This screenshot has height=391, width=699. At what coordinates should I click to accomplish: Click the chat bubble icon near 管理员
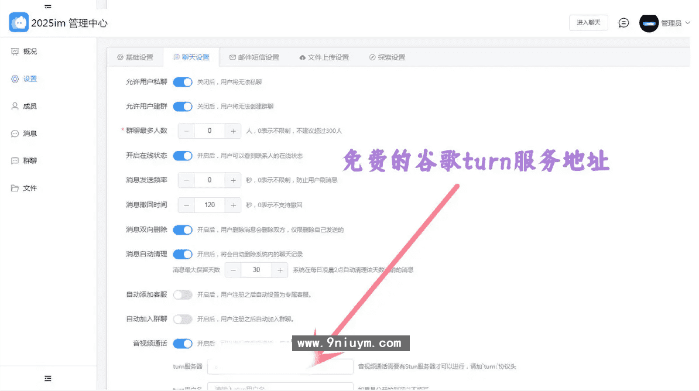(x=623, y=23)
